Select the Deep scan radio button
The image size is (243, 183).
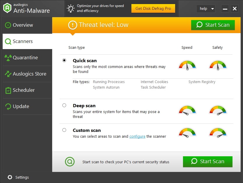point(64,105)
